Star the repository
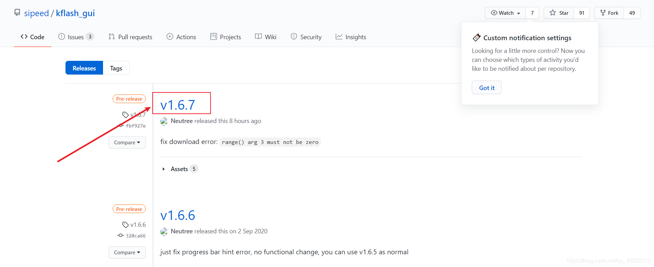This screenshot has width=654, height=267. [559, 13]
